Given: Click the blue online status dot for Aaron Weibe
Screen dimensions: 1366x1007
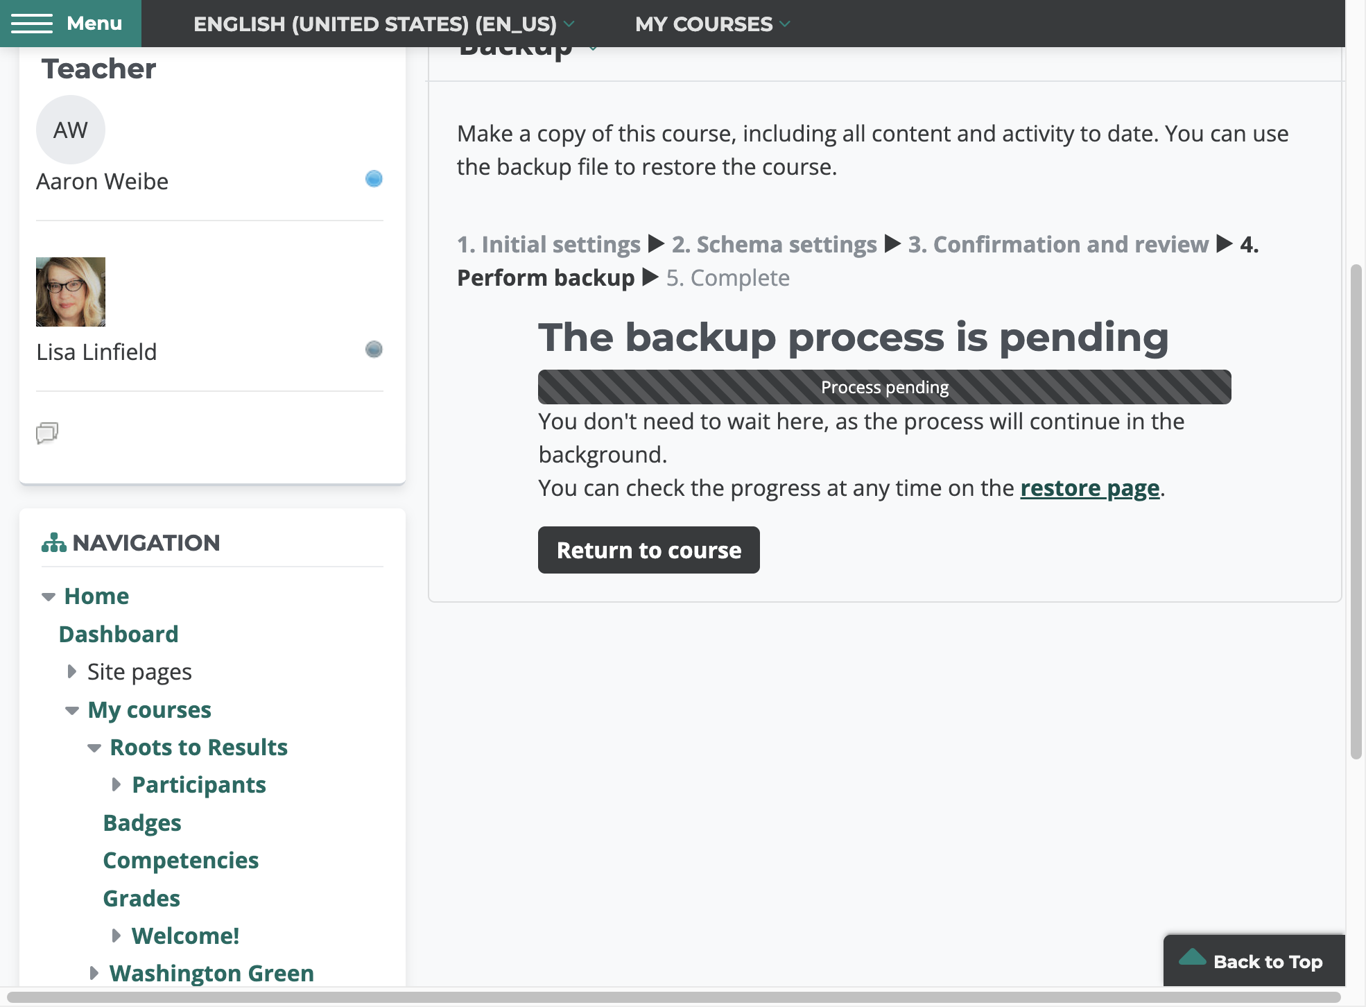Looking at the screenshot, I should (374, 179).
